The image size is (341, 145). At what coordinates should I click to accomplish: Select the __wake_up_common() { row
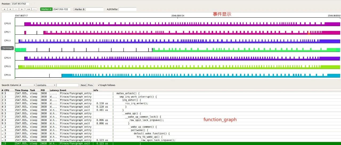point(170,127)
